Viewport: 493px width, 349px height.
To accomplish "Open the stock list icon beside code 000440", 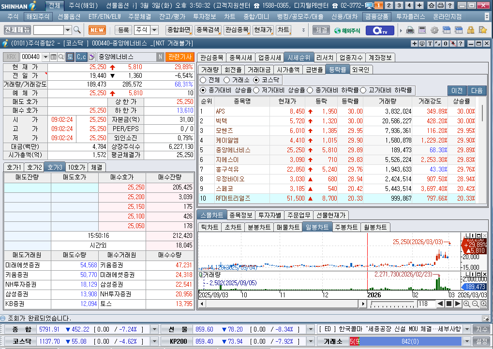I will pyautogui.click(x=53, y=57).
